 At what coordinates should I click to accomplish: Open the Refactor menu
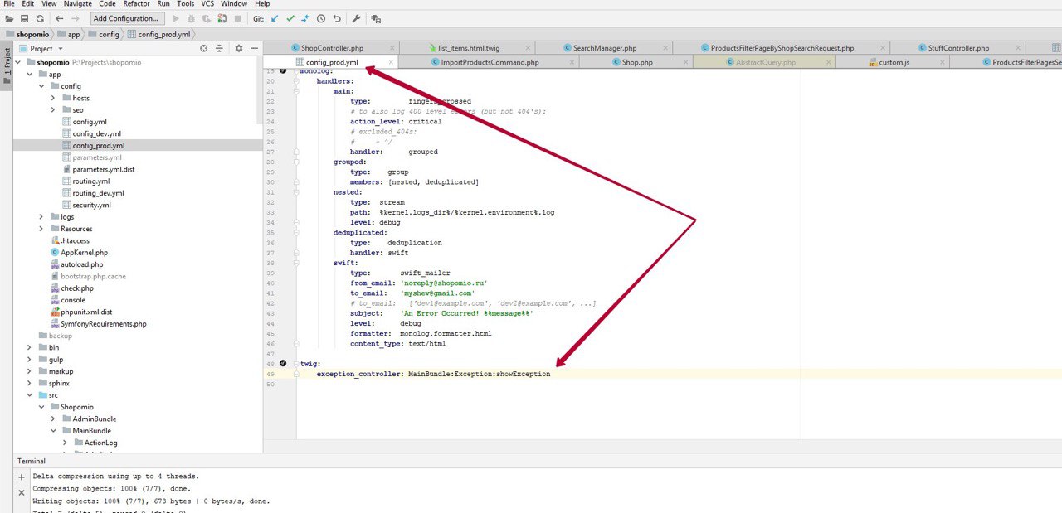[x=136, y=4]
